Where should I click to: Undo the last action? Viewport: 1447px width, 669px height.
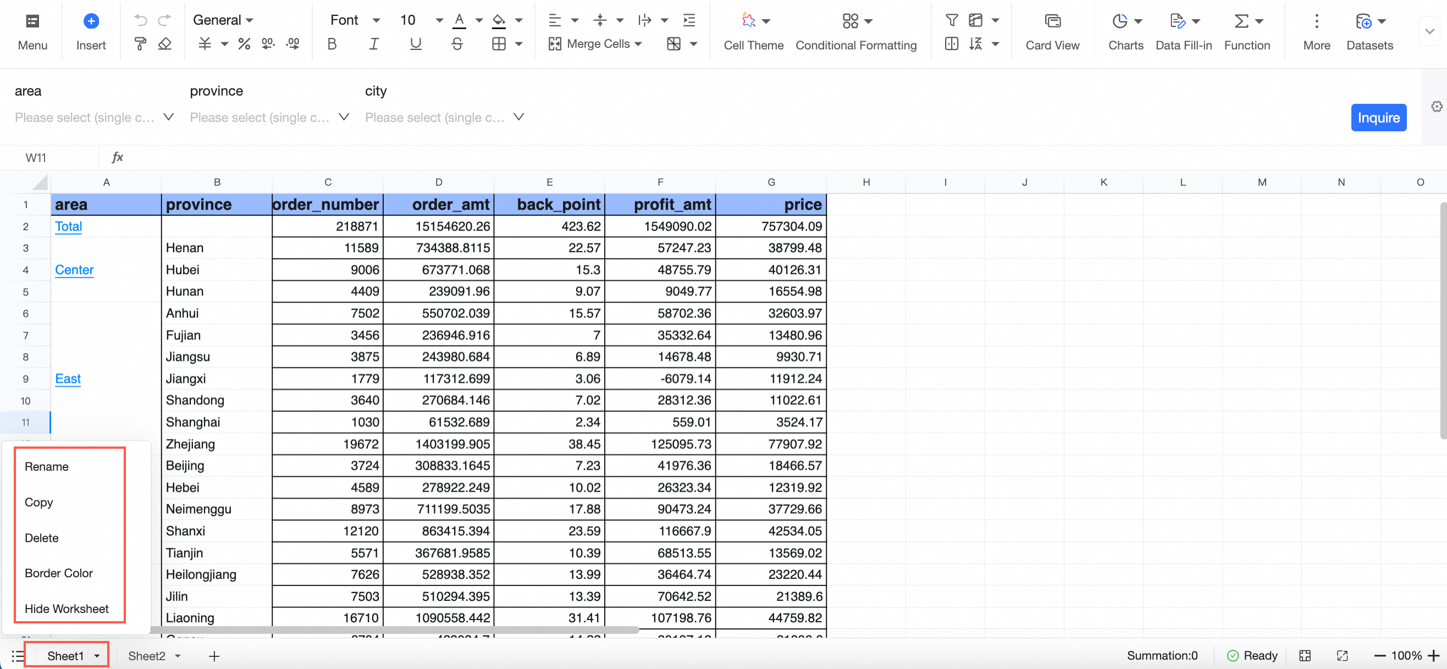coord(140,21)
